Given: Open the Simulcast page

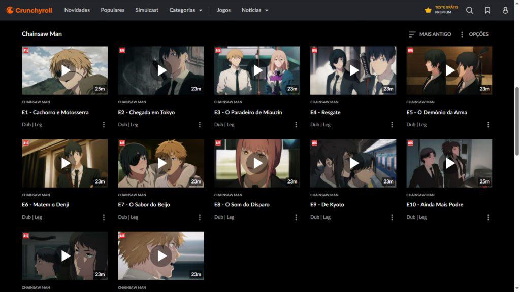Looking at the screenshot, I should pos(147,10).
